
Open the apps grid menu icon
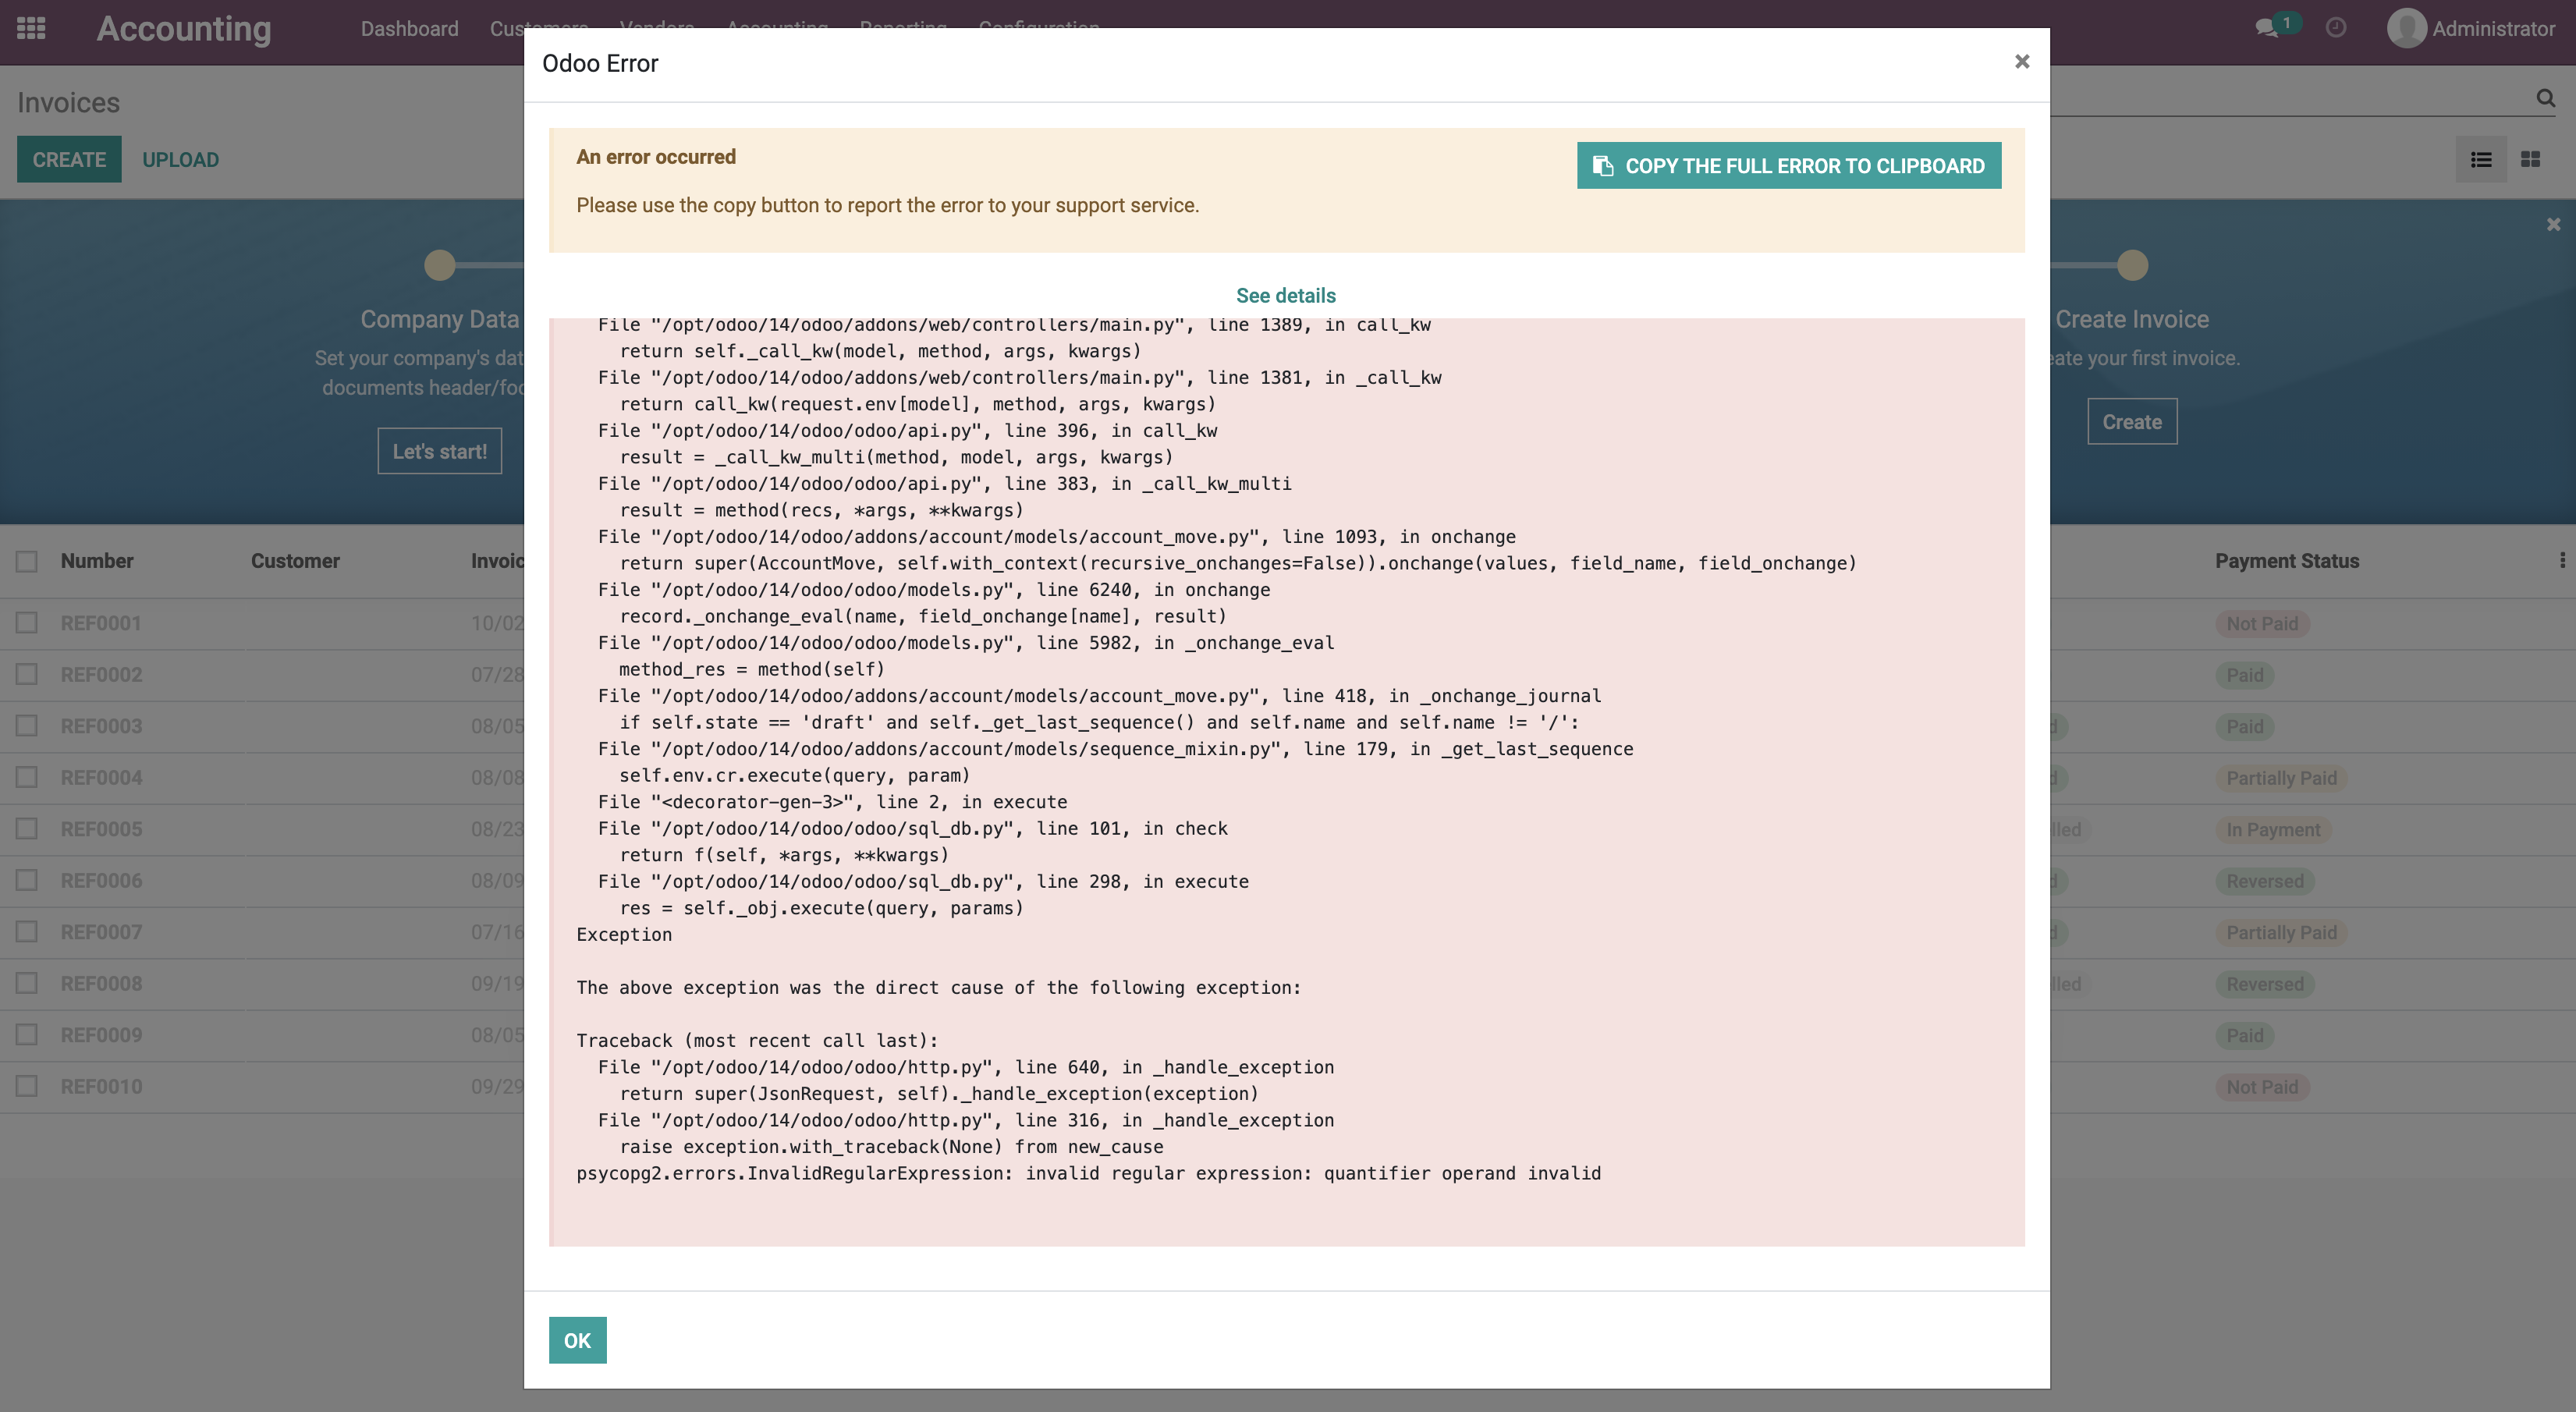(31, 28)
